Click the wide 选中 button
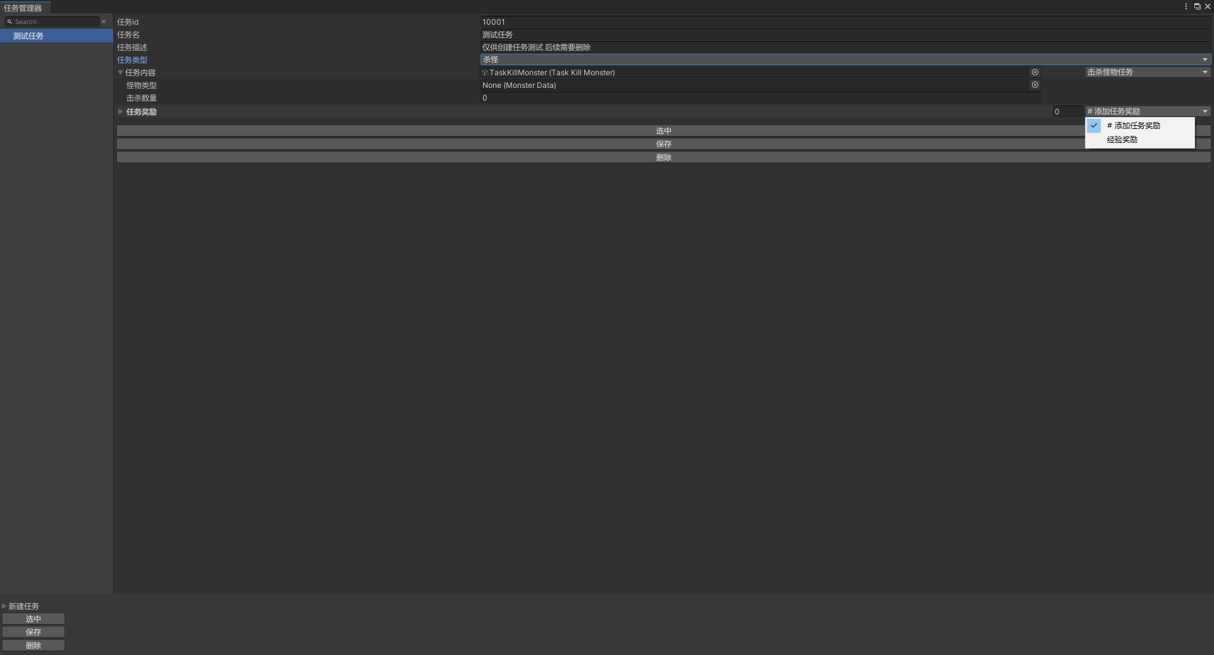 click(663, 131)
